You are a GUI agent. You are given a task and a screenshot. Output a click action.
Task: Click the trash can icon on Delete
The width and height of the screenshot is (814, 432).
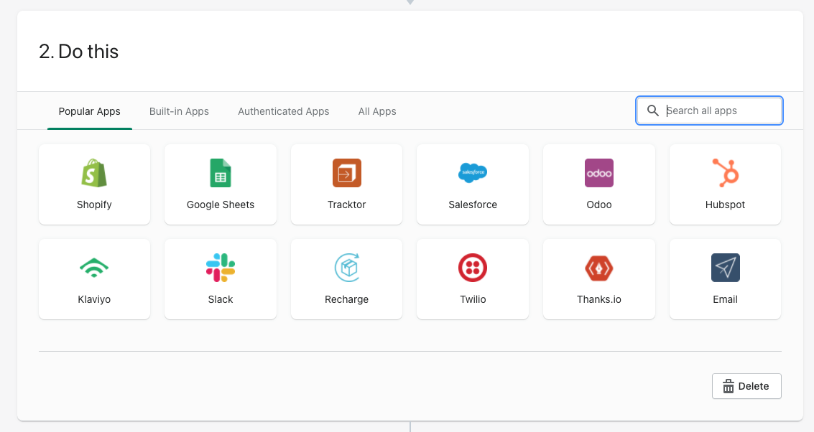click(729, 386)
